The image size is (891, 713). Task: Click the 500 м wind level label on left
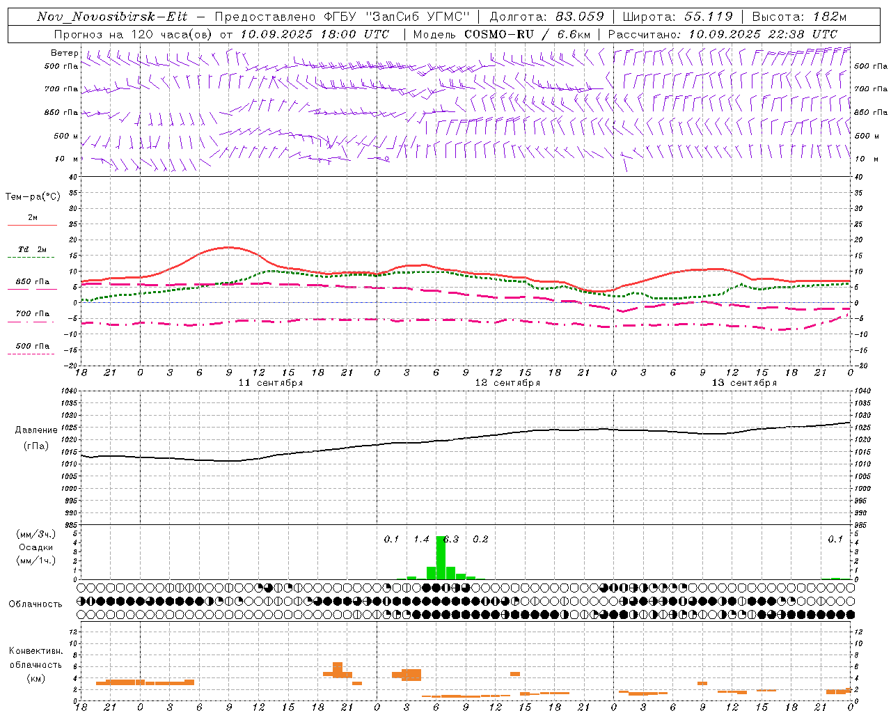66,136
